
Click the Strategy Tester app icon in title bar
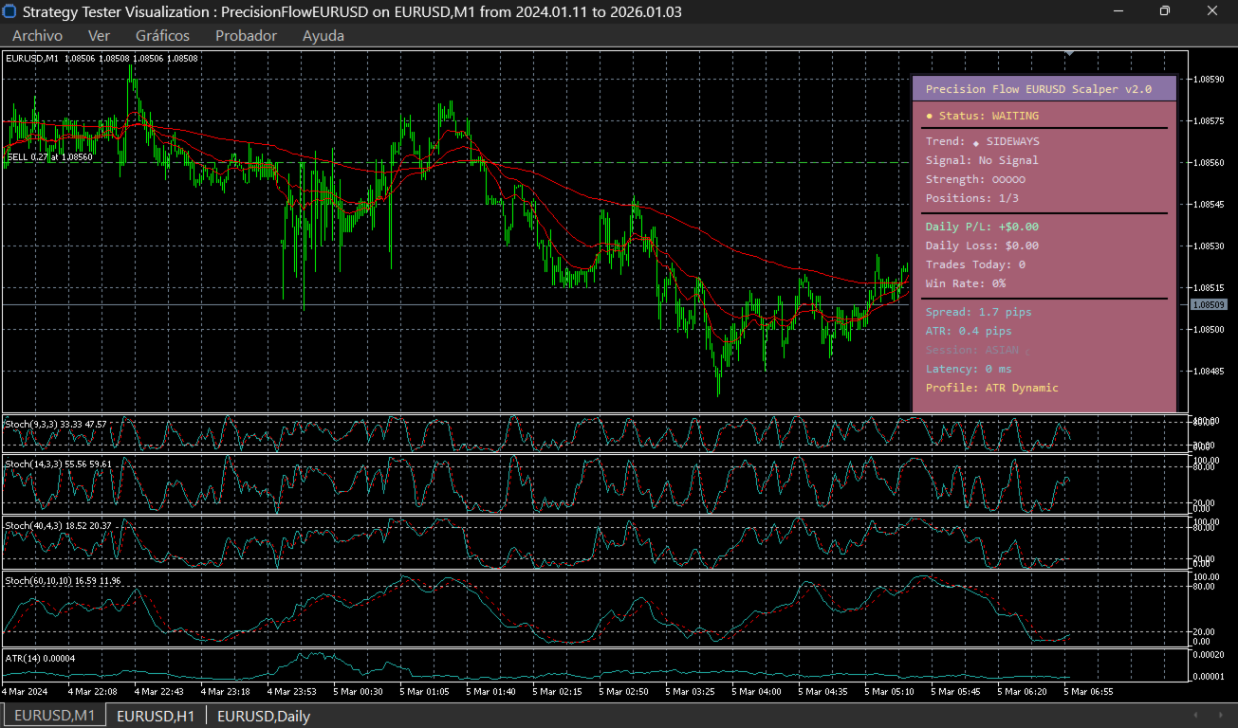click(10, 12)
